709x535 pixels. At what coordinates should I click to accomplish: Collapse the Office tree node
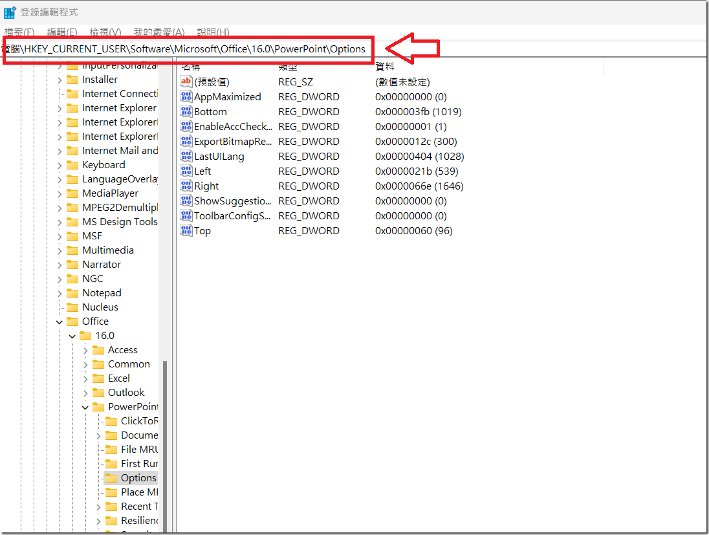coord(60,322)
